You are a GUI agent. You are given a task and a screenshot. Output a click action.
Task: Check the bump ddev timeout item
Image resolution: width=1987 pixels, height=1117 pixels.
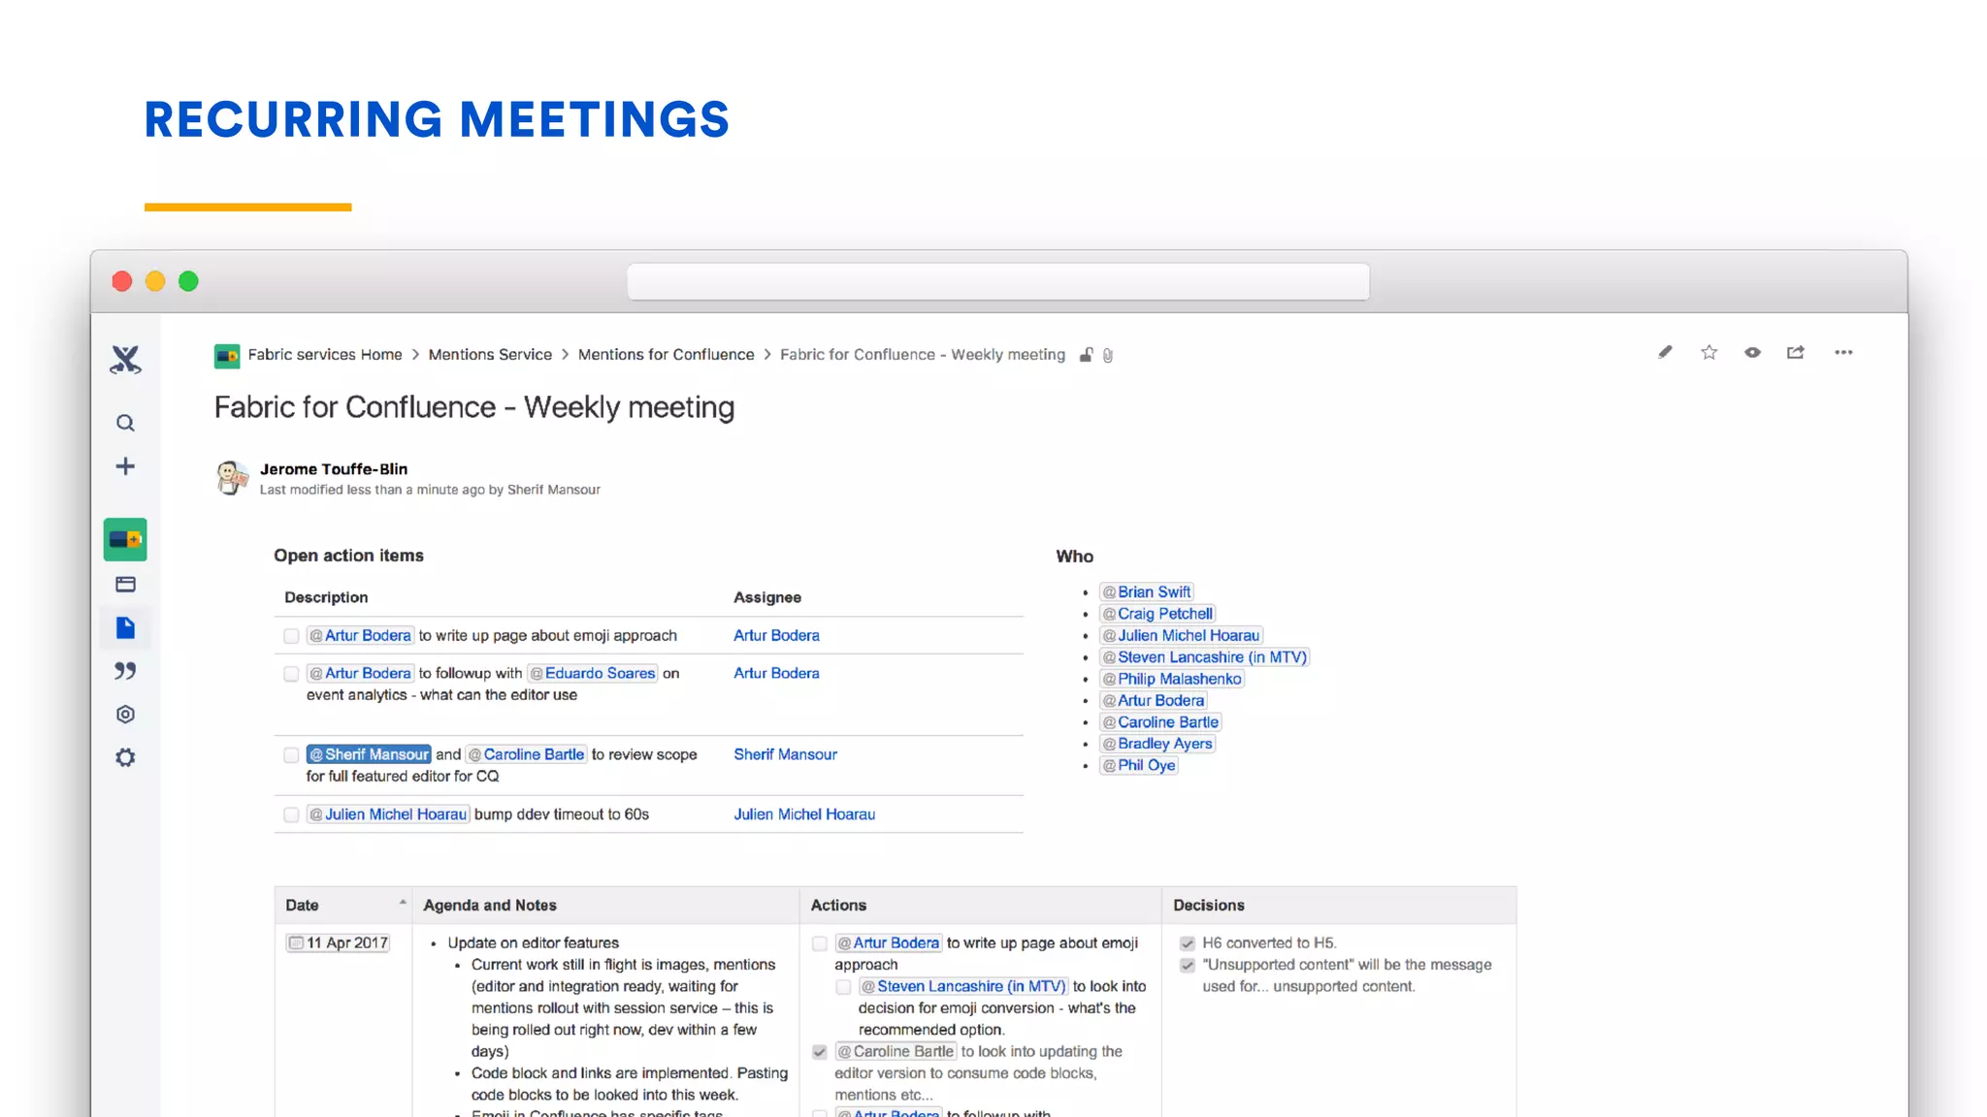click(291, 815)
